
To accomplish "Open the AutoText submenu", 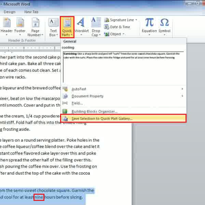I will pyautogui.click(x=124, y=89).
